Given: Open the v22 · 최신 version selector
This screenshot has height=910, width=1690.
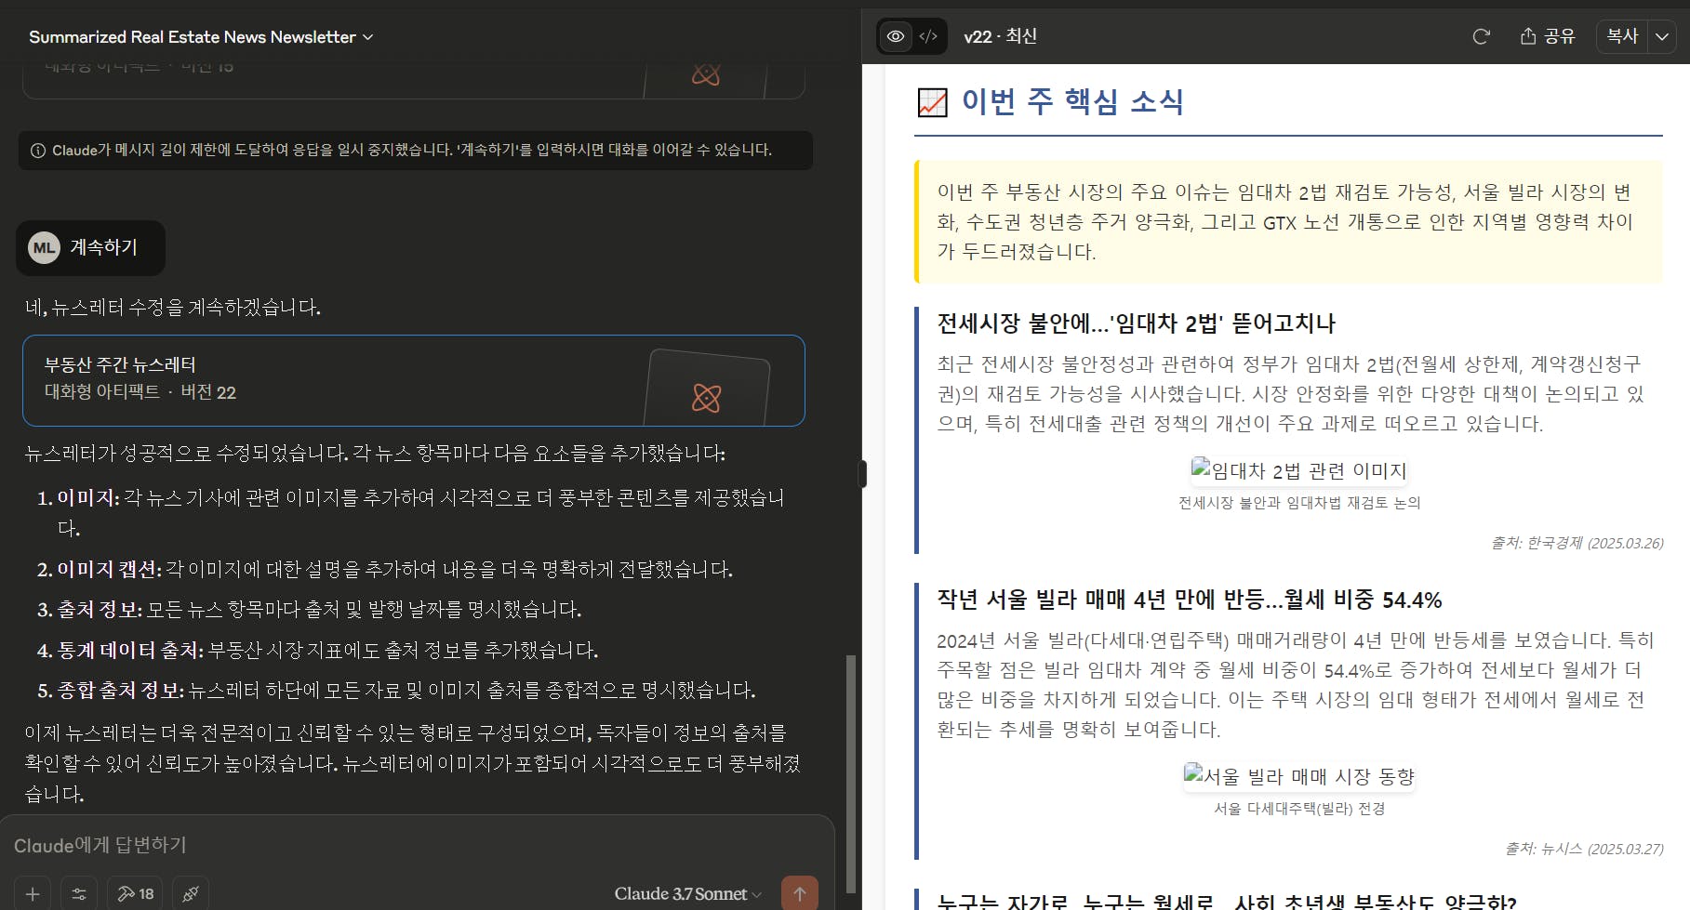Looking at the screenshot, I should coord(1000,36).
